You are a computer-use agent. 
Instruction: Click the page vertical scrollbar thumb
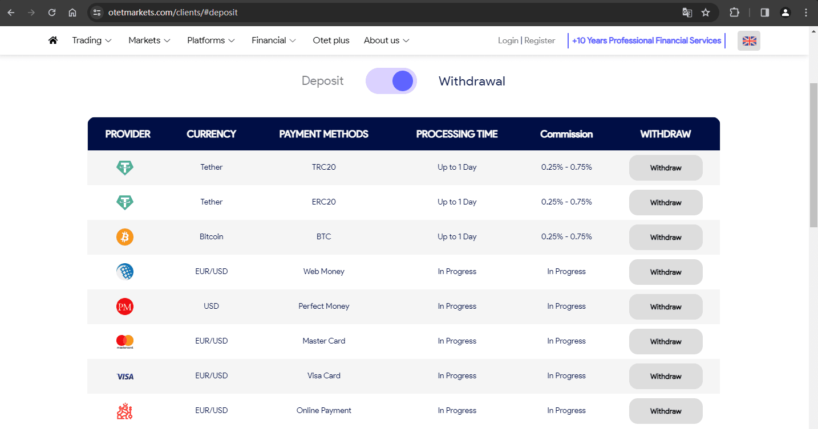point(813,155)
